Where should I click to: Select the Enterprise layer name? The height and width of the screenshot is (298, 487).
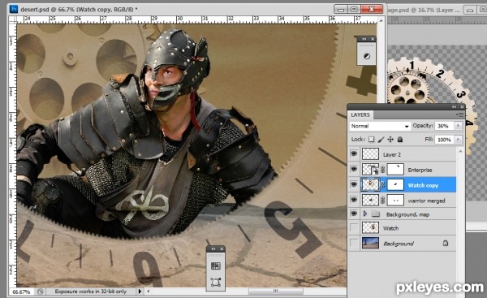click(x=420, y=170)
